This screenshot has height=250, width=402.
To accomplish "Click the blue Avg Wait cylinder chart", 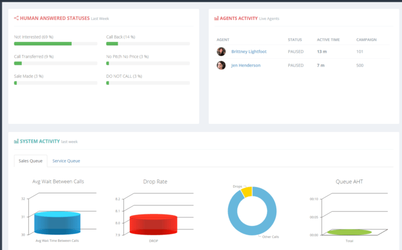I will tap(57, 223).
